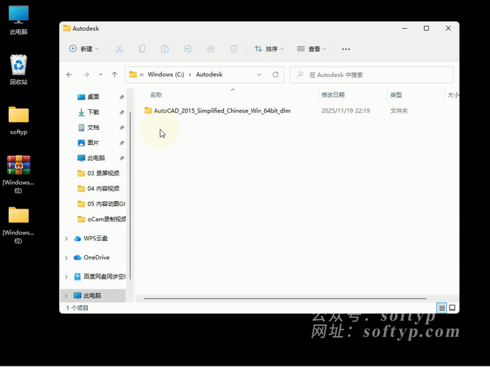Click the horizontal scrollbar in file list
The height and width of the screenshot is (367, 490).
click(285, 298)
